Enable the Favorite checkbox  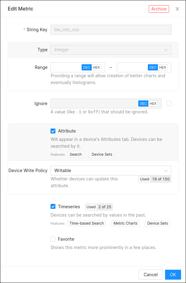click(x=53, y=239)
